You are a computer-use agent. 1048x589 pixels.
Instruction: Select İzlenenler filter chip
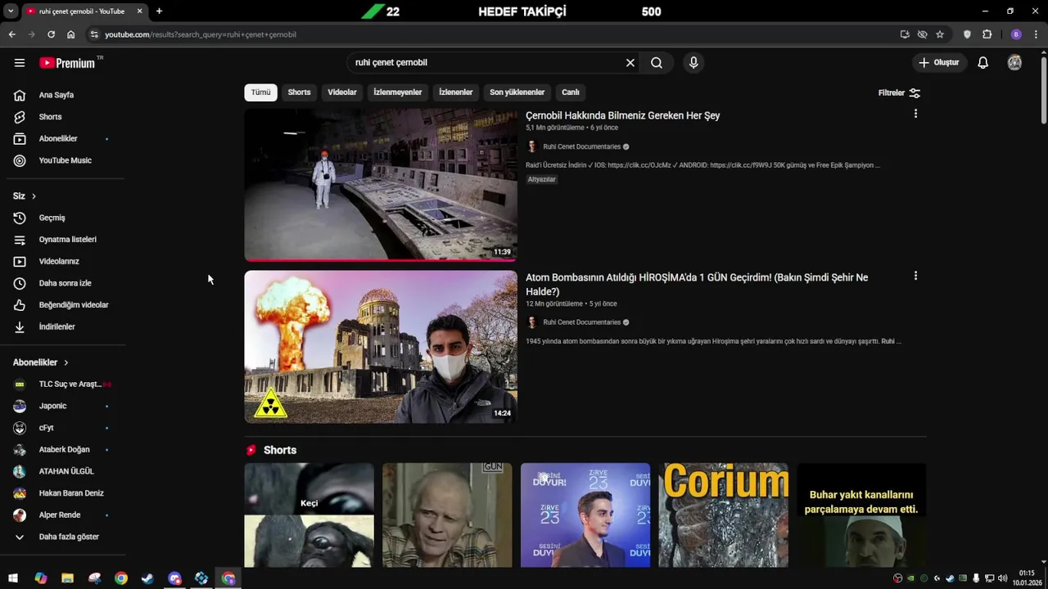pos(455,92)
